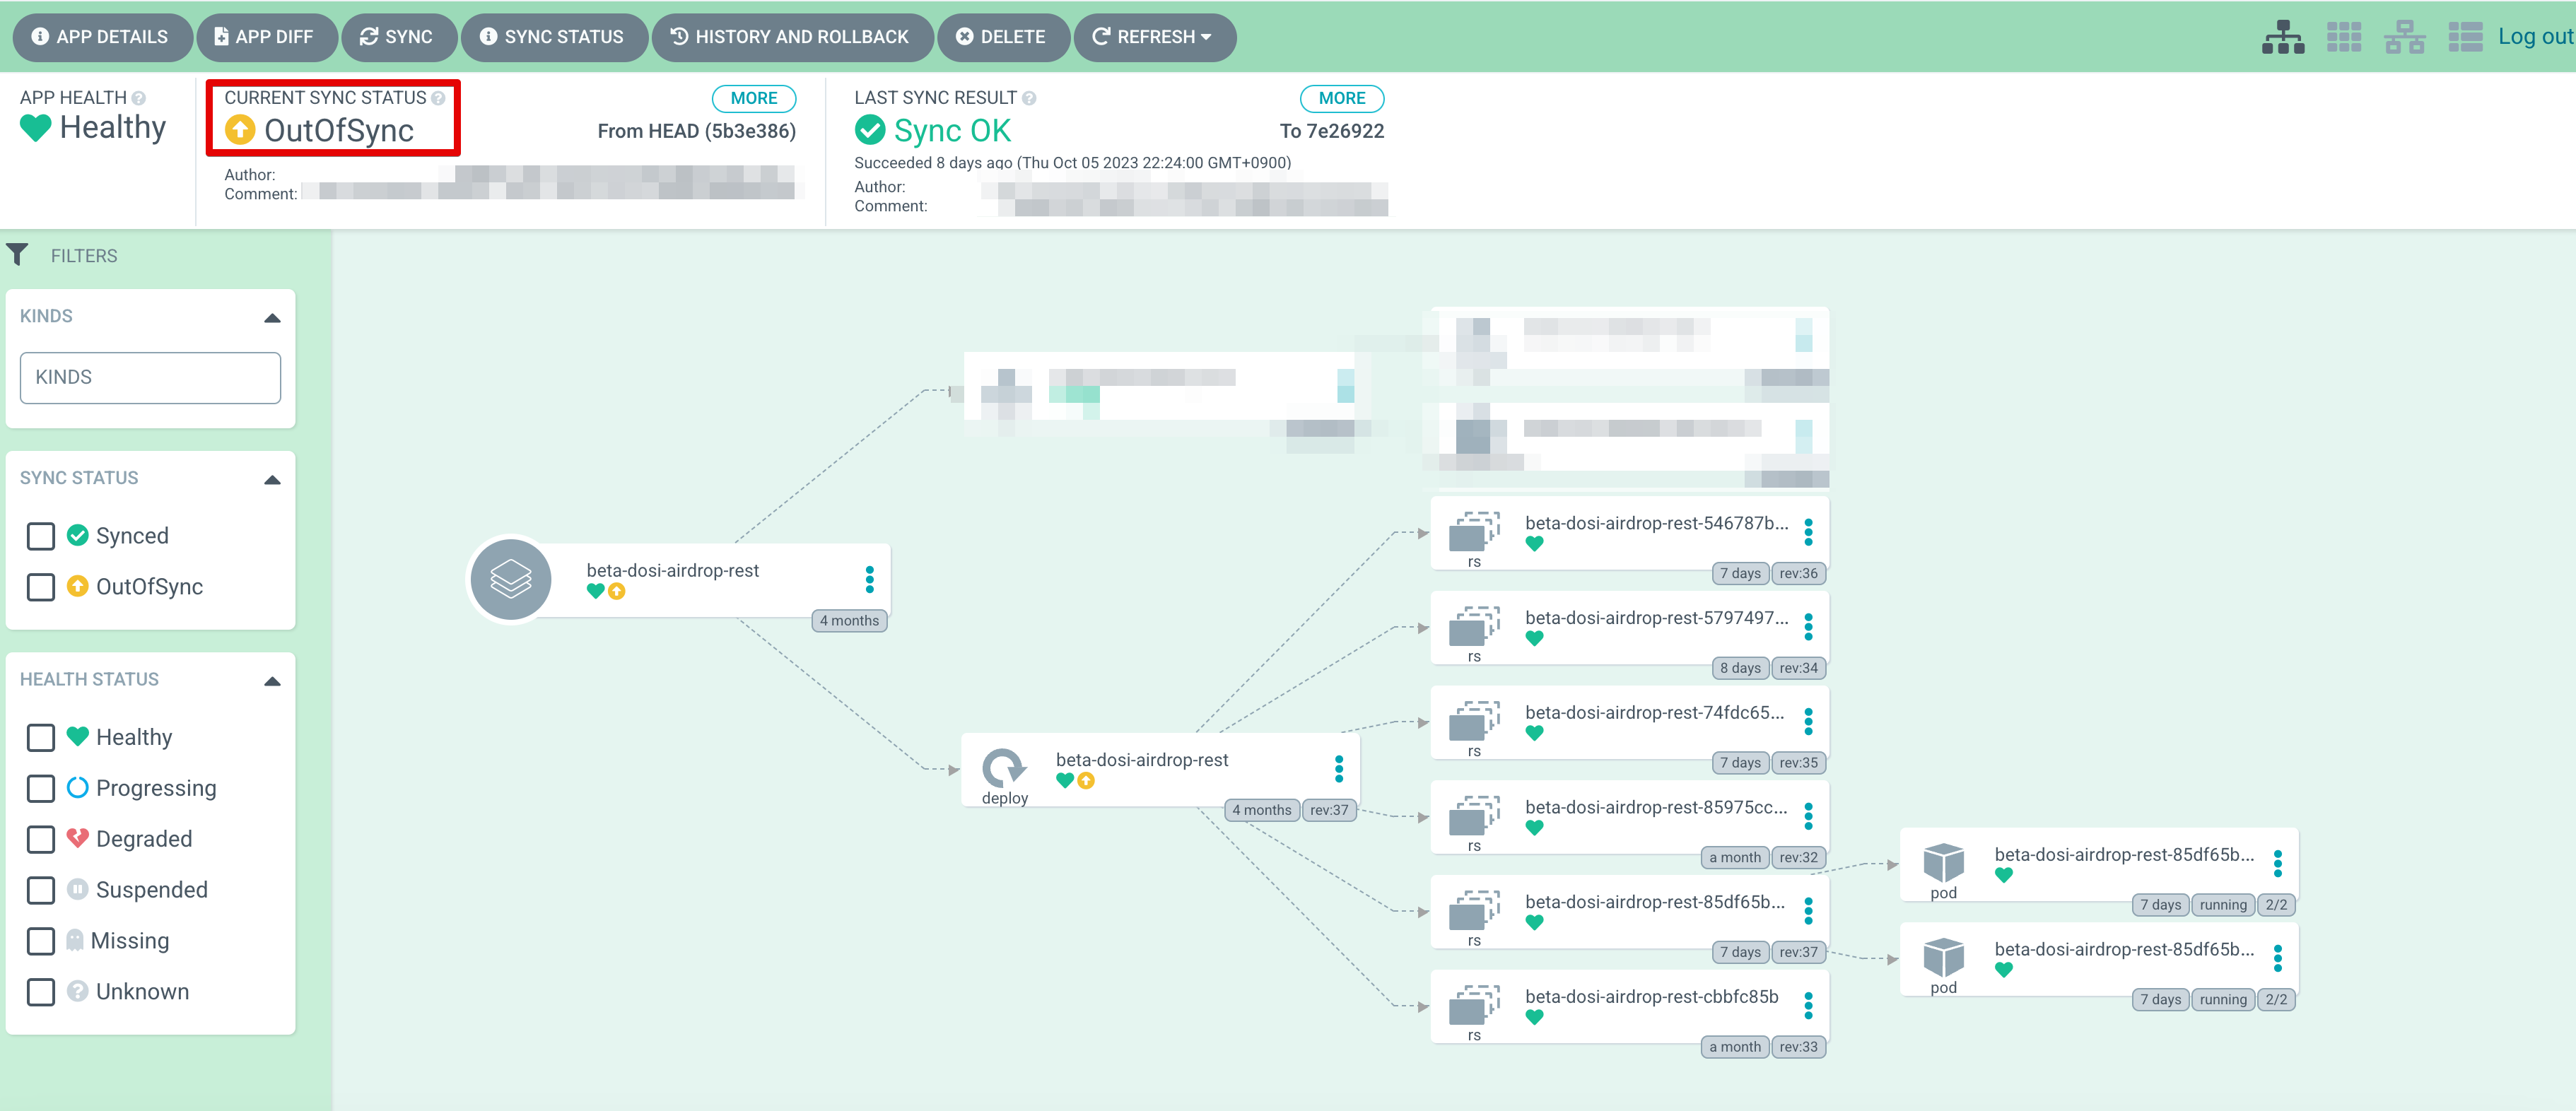The height and width of the screenshot is (1111, 2576).
Task: Open the kebab menu for rs beta-dosi-airdrop-rest-546787b
Action: point(1808,532)
